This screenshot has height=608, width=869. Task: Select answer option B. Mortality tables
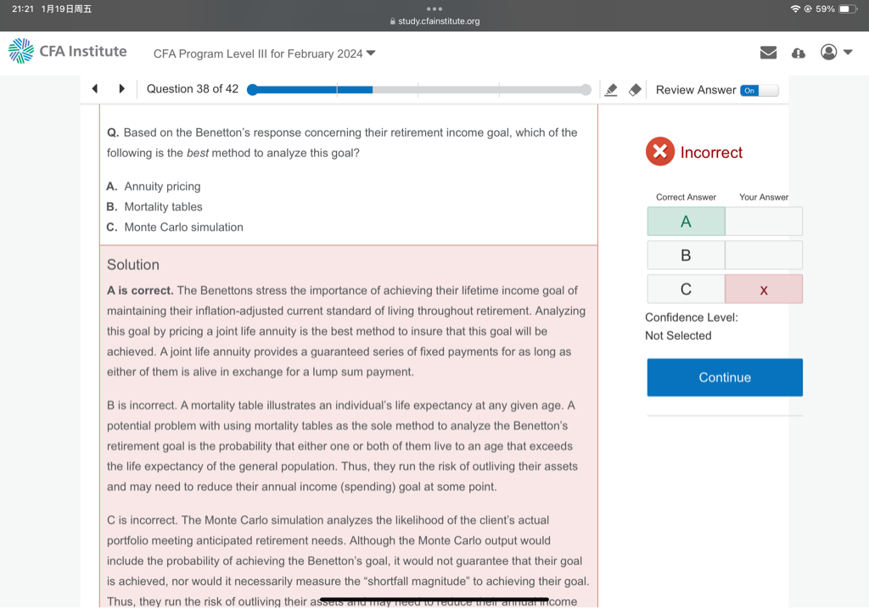pos(163,207)
